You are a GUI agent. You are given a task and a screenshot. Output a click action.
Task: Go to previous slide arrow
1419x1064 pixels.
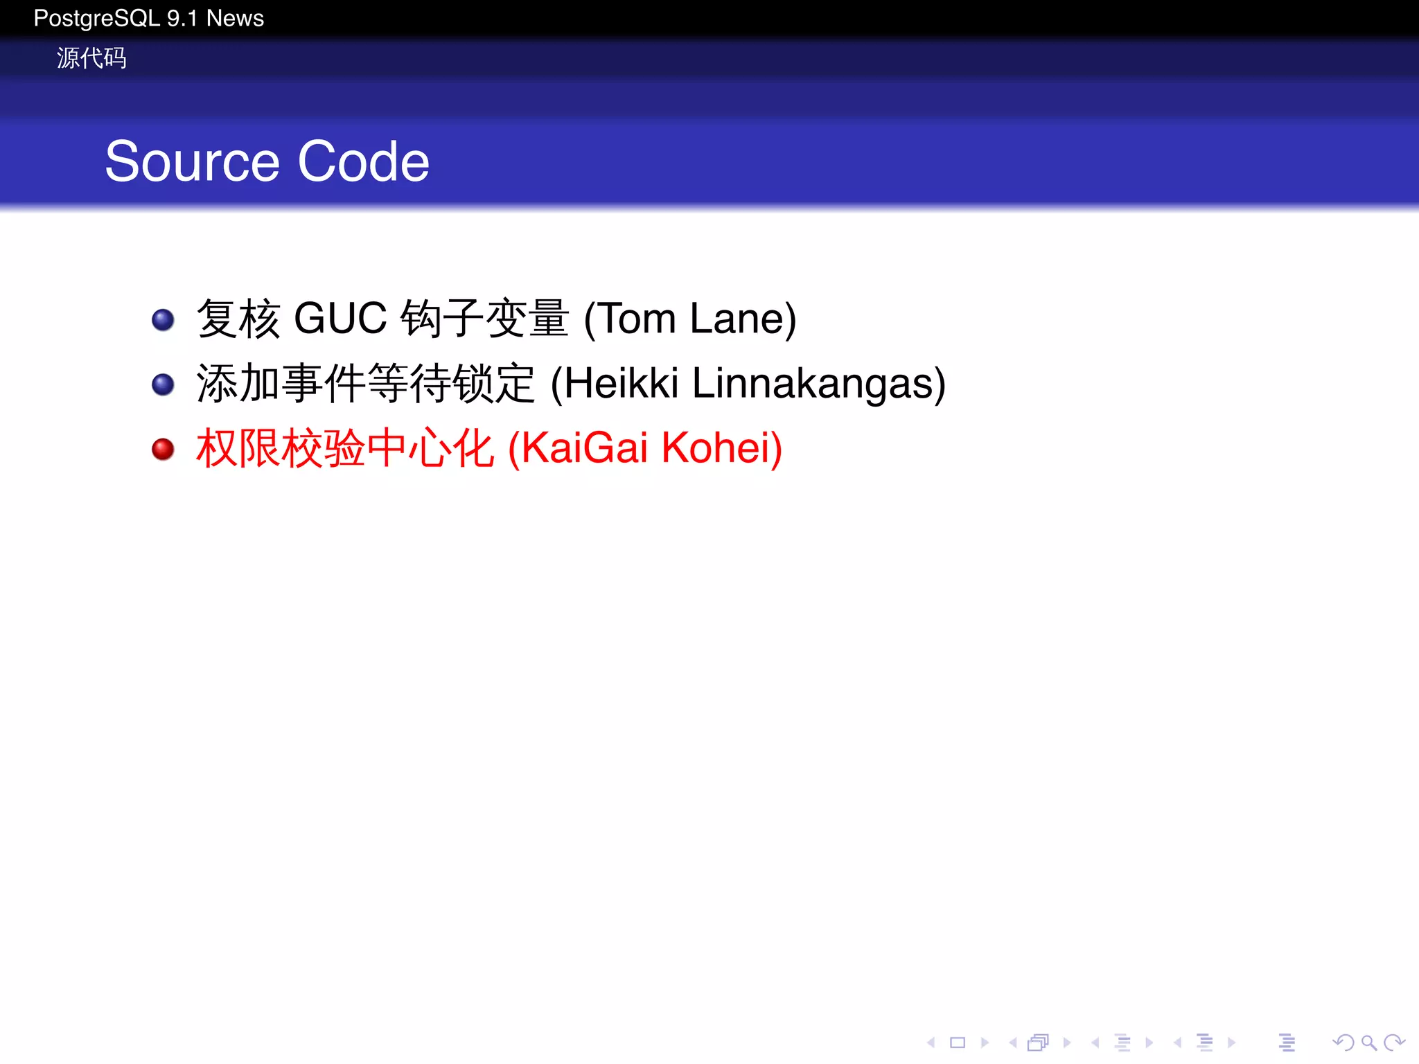[931, 1043]
